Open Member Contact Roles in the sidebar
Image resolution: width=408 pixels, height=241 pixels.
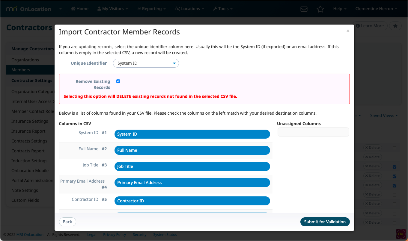point(32,111)
